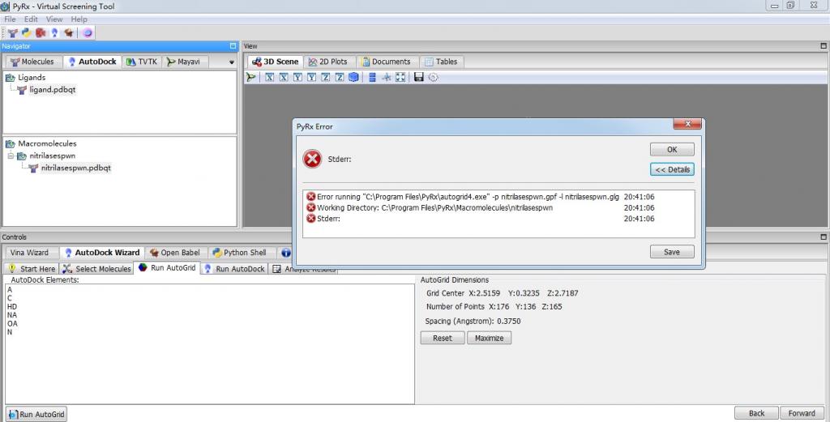
Task: Open the blue info tab in Controls
Action: point(285,253)
